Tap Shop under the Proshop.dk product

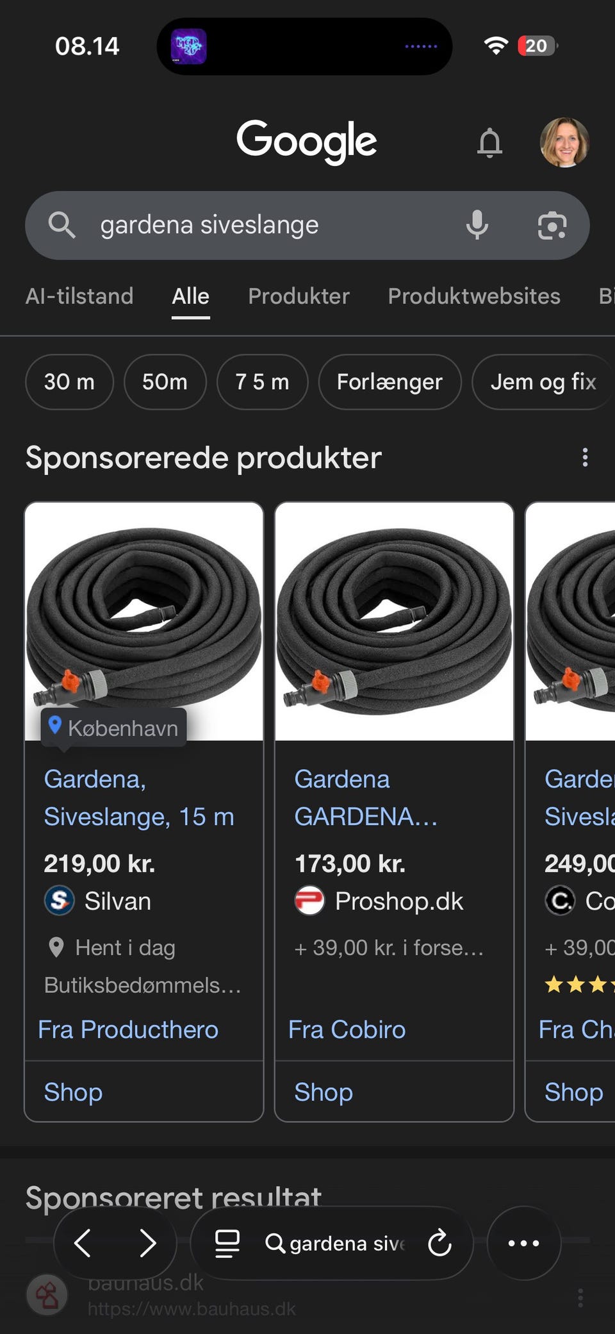(x=324, y=1092)
